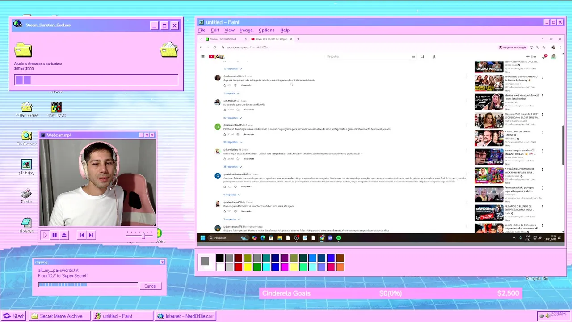Open Spotify from the captured taskbar
The width and height of the screenshot is (572, 322).
(338, 238)
